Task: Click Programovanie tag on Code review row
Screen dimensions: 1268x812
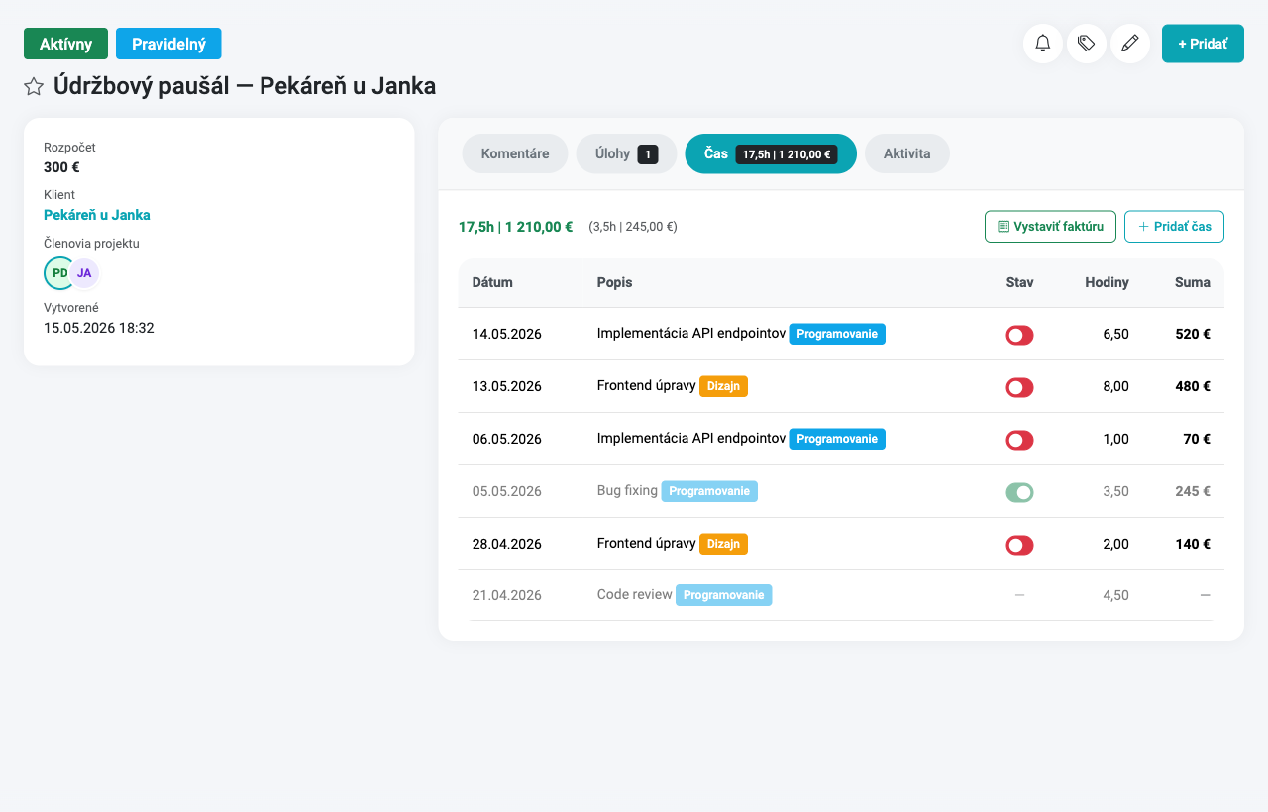Action: click(x=723, y=595)
